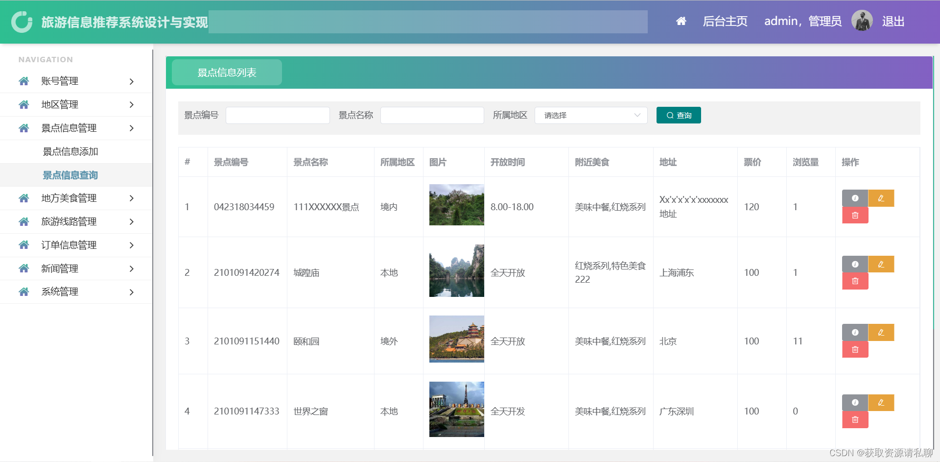
Task: Click the 查询 search button
Action: coord(679,115)
